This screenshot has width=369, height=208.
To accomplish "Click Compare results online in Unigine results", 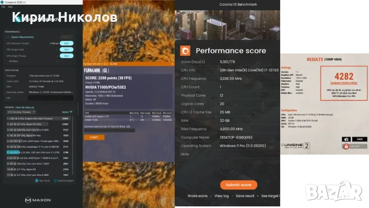I will click(344, 83).
